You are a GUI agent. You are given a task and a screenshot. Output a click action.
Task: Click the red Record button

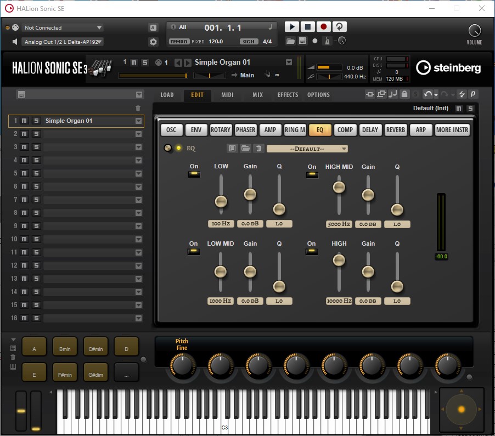[323, 27]
